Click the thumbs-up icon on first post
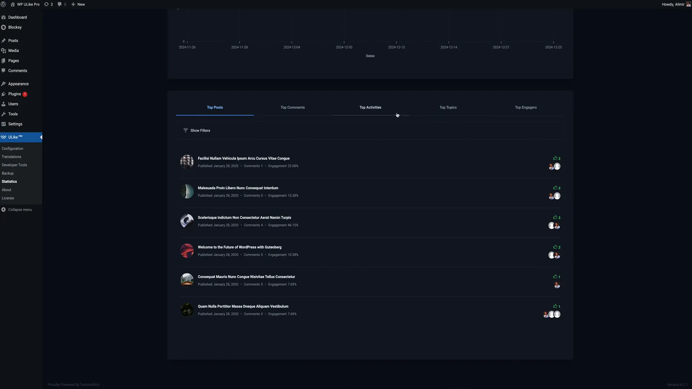 (x=555, y=158)
